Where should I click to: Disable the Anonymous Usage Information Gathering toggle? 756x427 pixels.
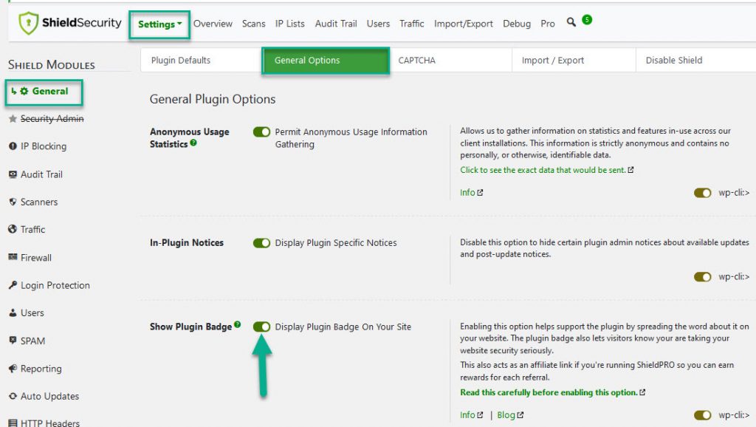[262, 131]
